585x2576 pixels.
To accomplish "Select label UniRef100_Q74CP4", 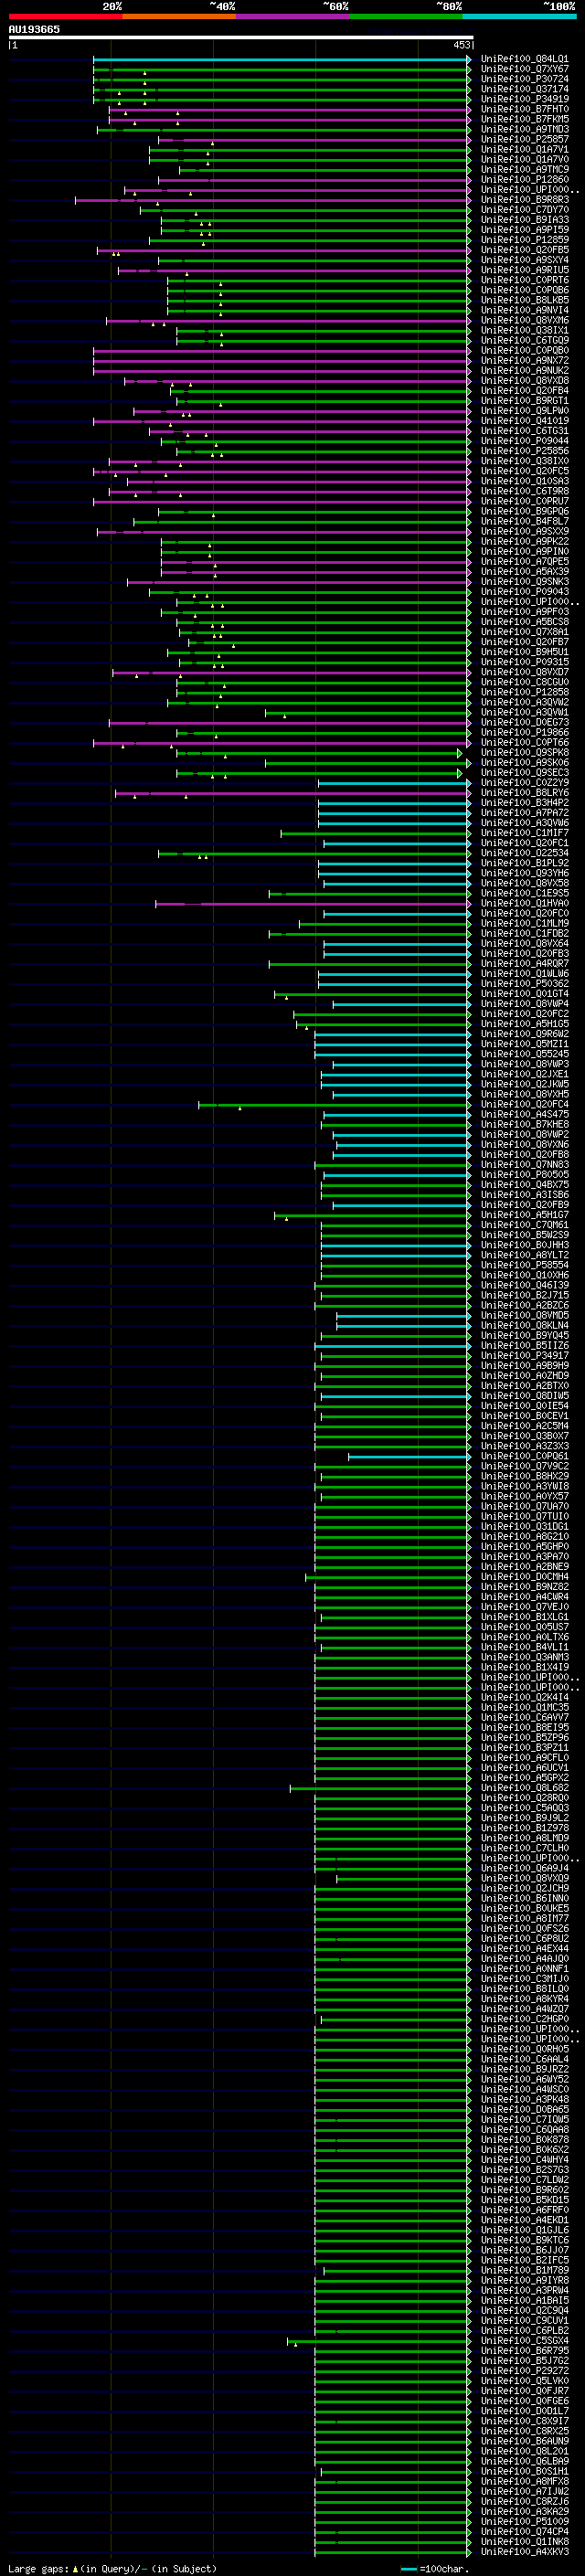I will [525, 2532].
